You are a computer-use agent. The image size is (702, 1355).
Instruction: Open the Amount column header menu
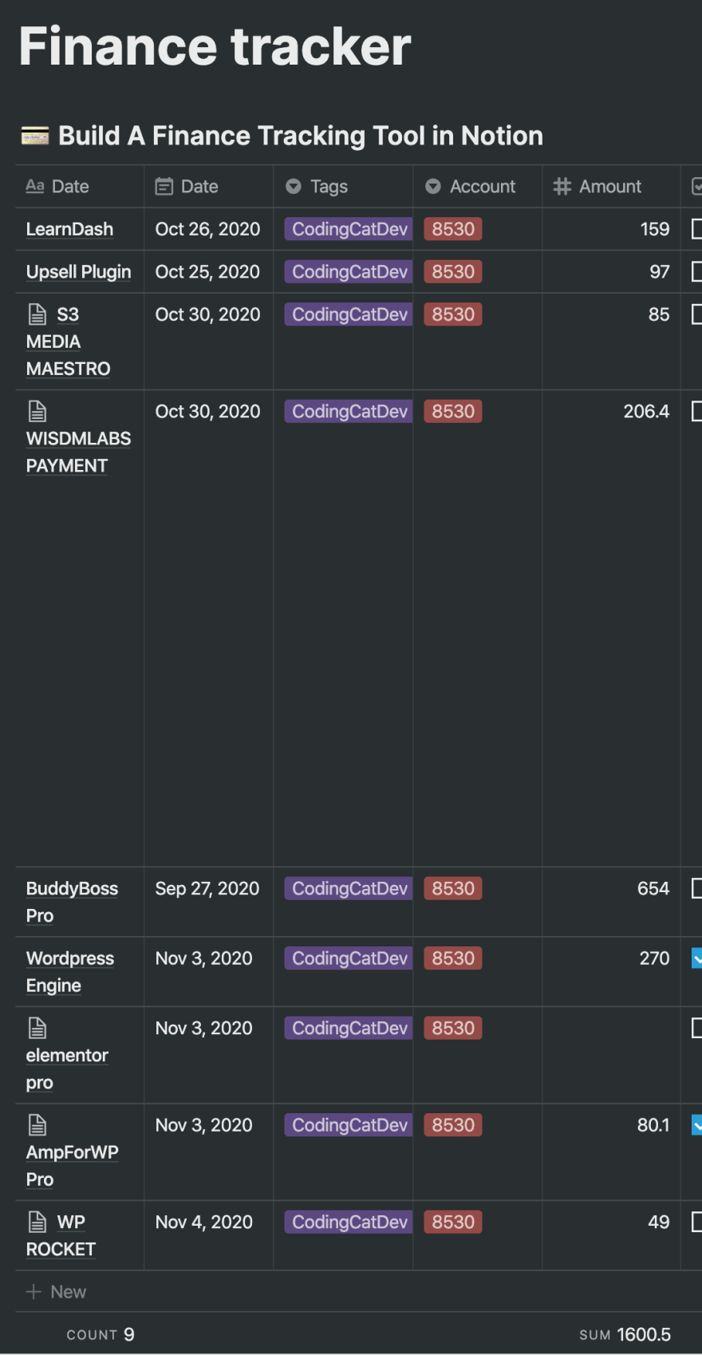pyautogui.click(x=611, y=187)
